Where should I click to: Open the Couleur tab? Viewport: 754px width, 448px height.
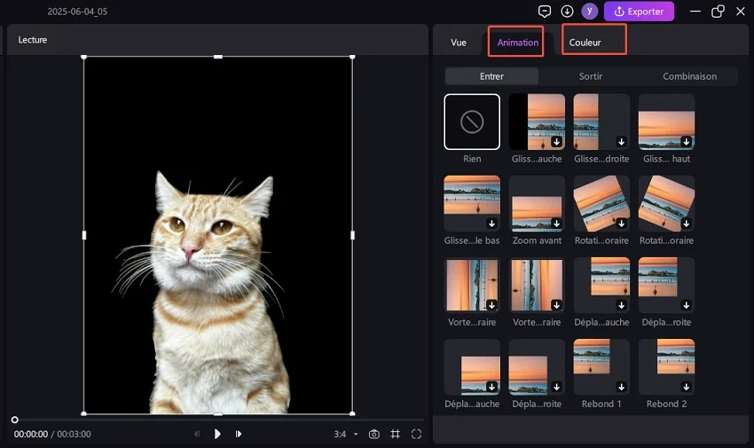point(585,43)
